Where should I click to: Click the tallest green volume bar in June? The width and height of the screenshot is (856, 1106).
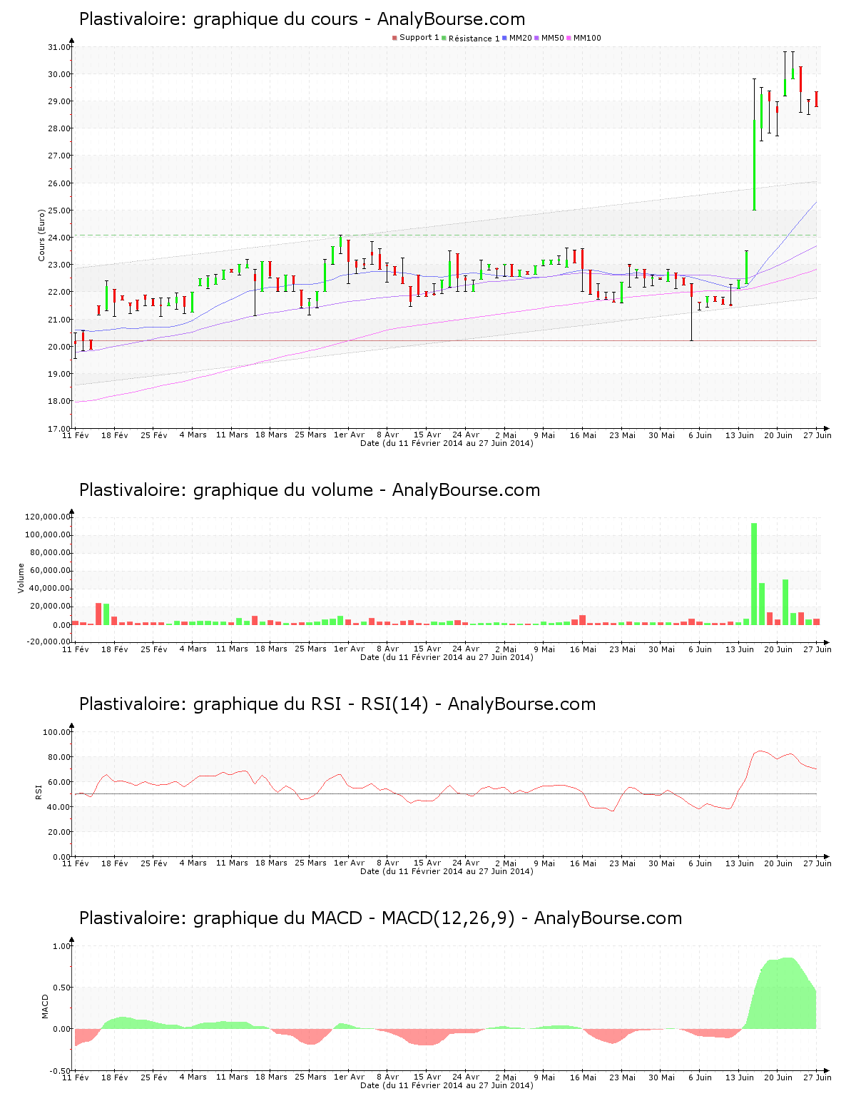(754, 574)
